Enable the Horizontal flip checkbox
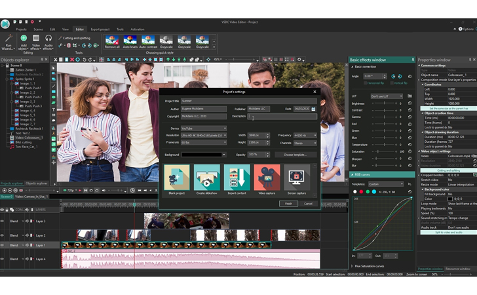The height and width of the screenshot is (295, 477). [x=365, y=83]
